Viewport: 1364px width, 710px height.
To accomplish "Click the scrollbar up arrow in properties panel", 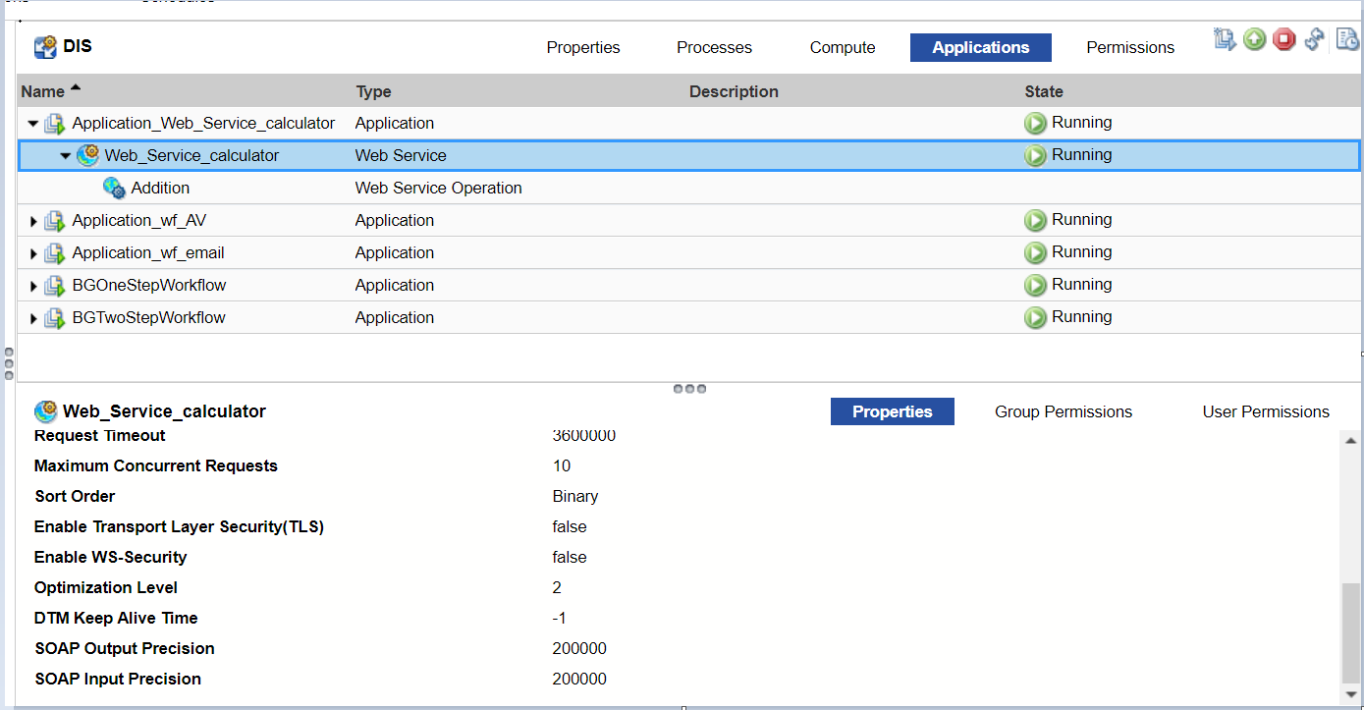I will 1351,439.
